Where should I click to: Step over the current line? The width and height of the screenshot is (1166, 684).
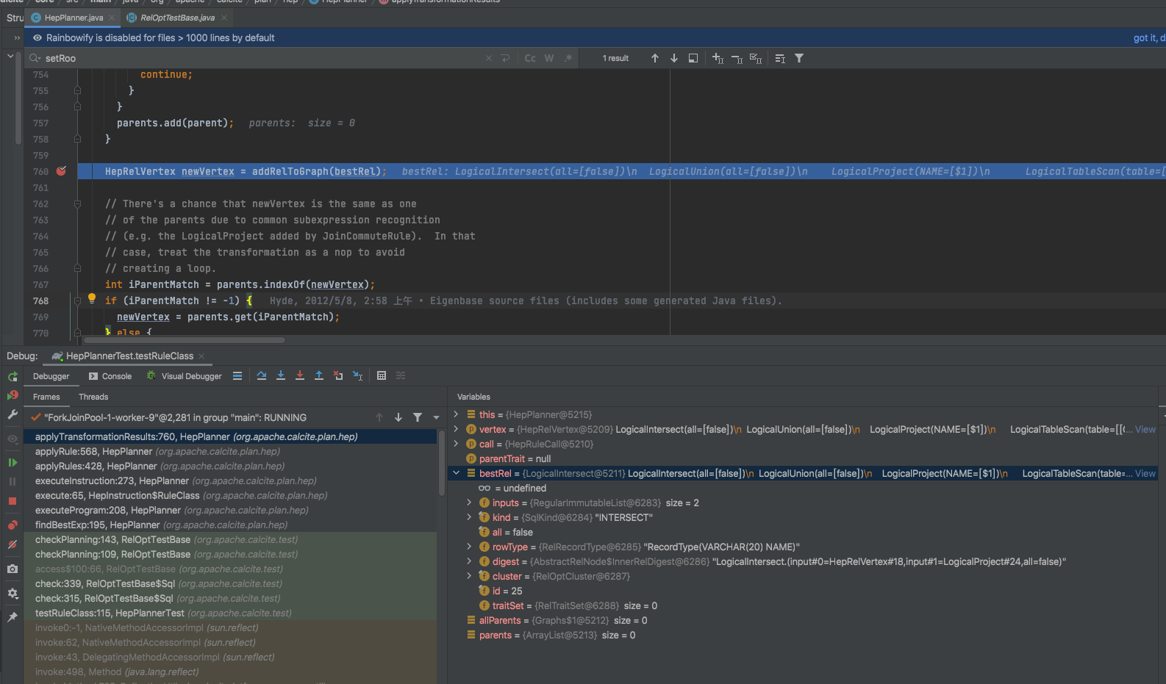coord(262,375)
